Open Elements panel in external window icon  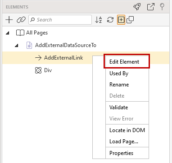(150, 7)
